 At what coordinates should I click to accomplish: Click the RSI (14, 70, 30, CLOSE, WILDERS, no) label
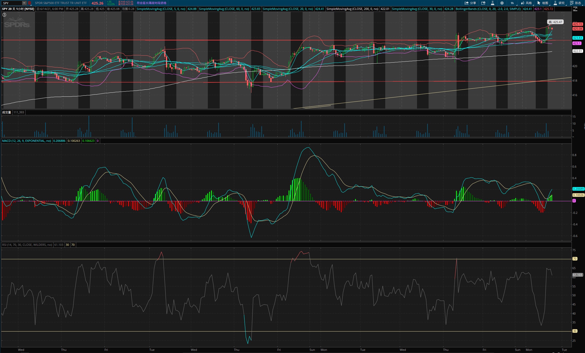(27, 245)
